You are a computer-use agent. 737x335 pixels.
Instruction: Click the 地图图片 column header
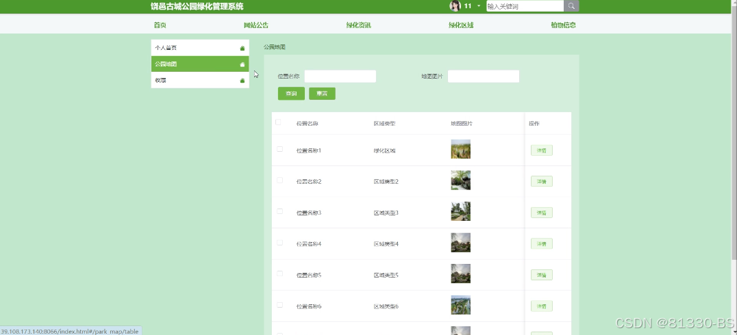462,124
